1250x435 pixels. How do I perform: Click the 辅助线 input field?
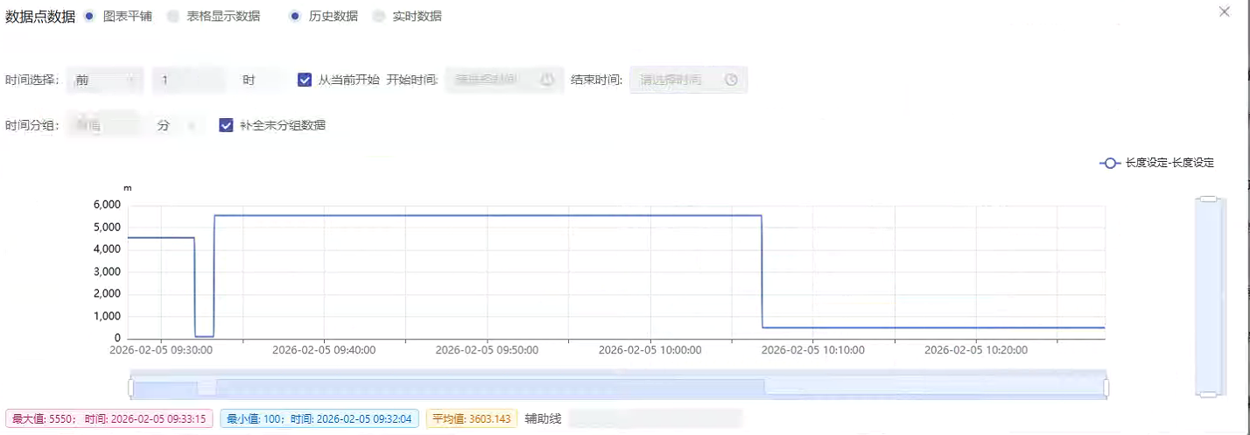[655, 419]
